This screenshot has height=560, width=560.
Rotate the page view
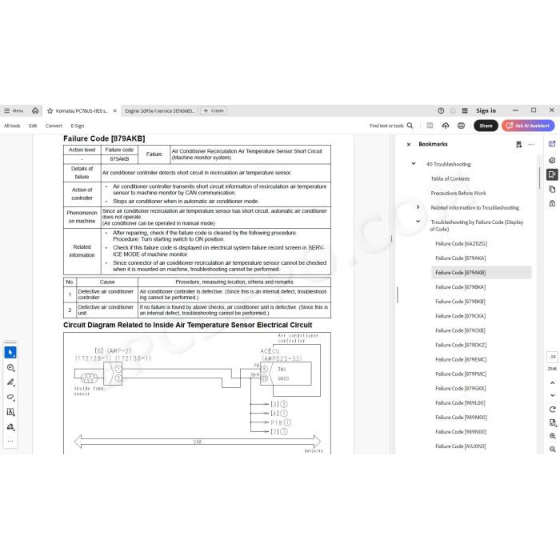click(x=552, y=410)
